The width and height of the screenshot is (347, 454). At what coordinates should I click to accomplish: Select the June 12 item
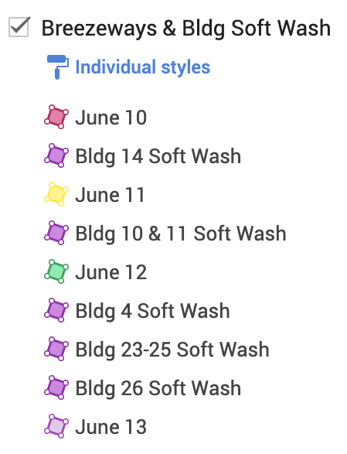point(111,272)
